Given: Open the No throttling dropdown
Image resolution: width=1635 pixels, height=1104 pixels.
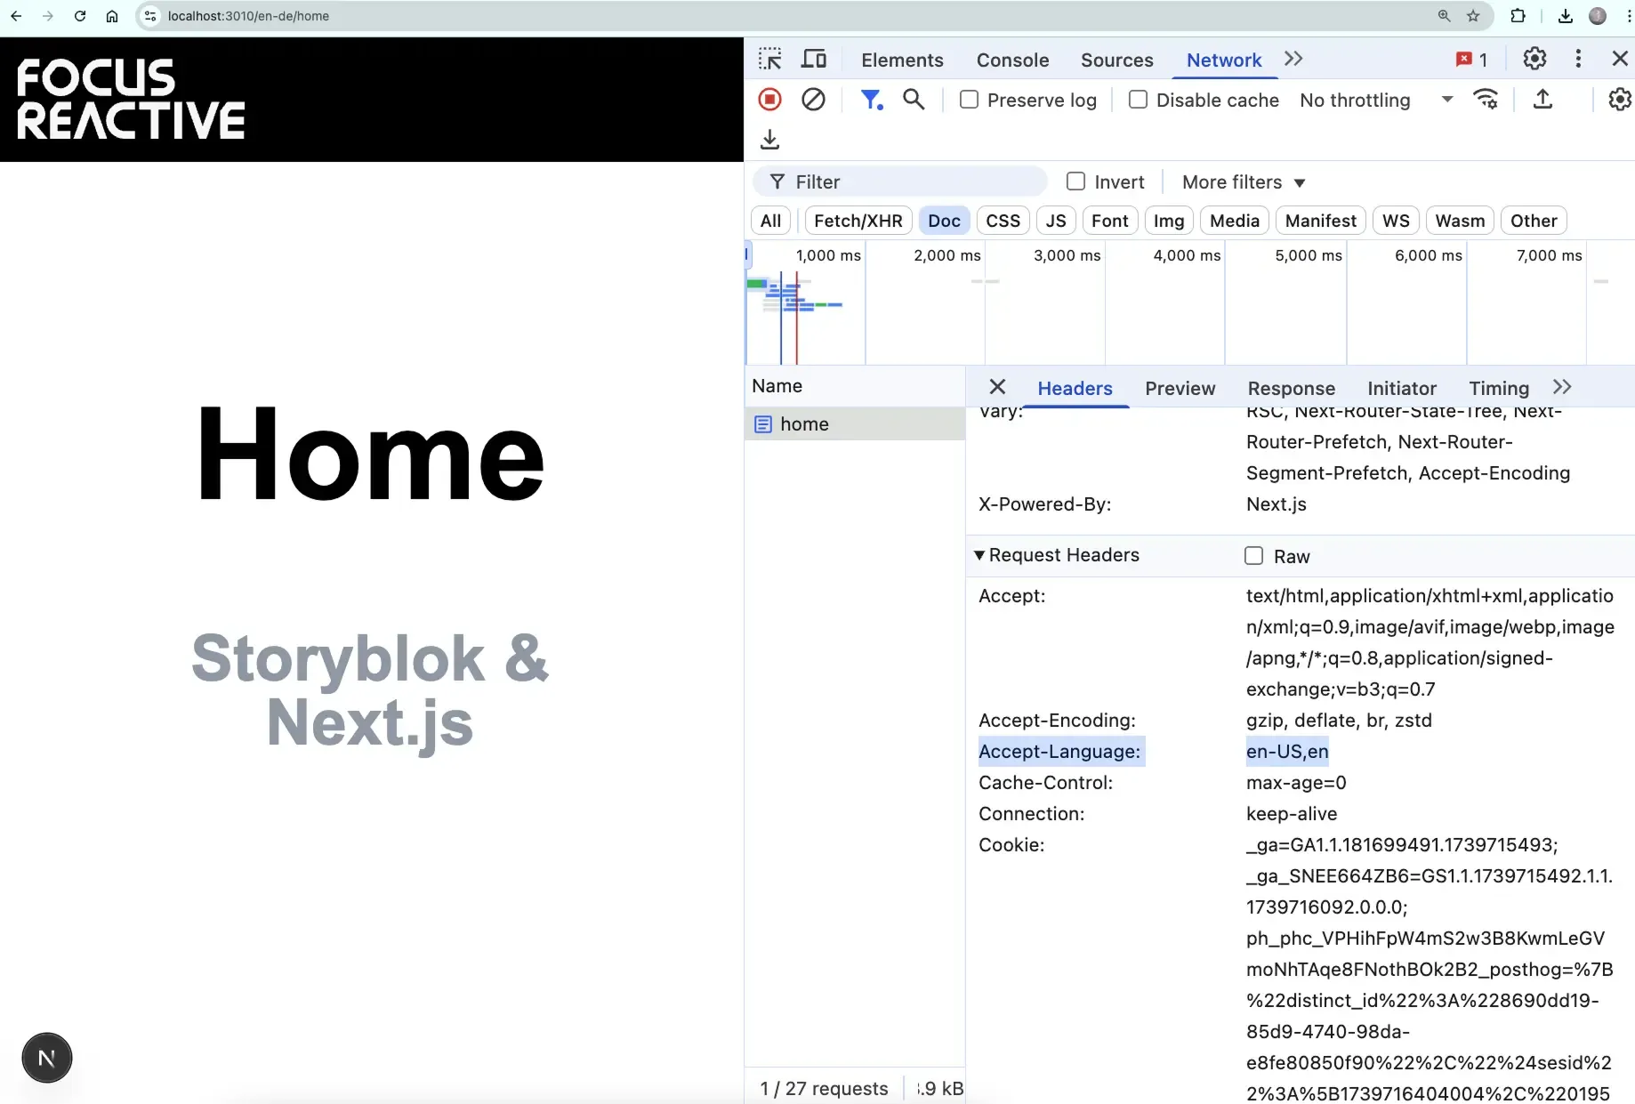Looking at the screenshot, I should pos(1376,100).
